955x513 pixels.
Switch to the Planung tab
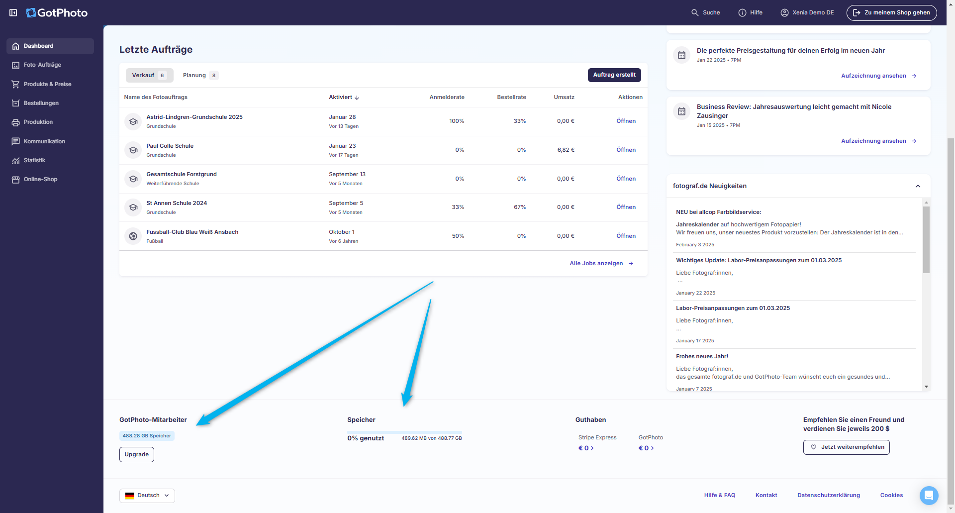(x=200, y=75)
